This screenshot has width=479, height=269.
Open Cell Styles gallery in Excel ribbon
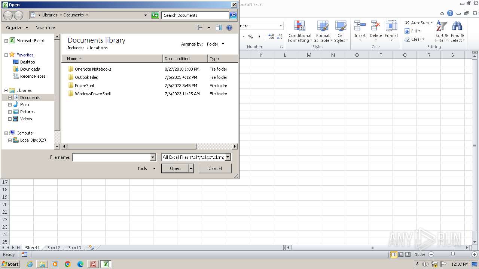(x=341, y=32)
